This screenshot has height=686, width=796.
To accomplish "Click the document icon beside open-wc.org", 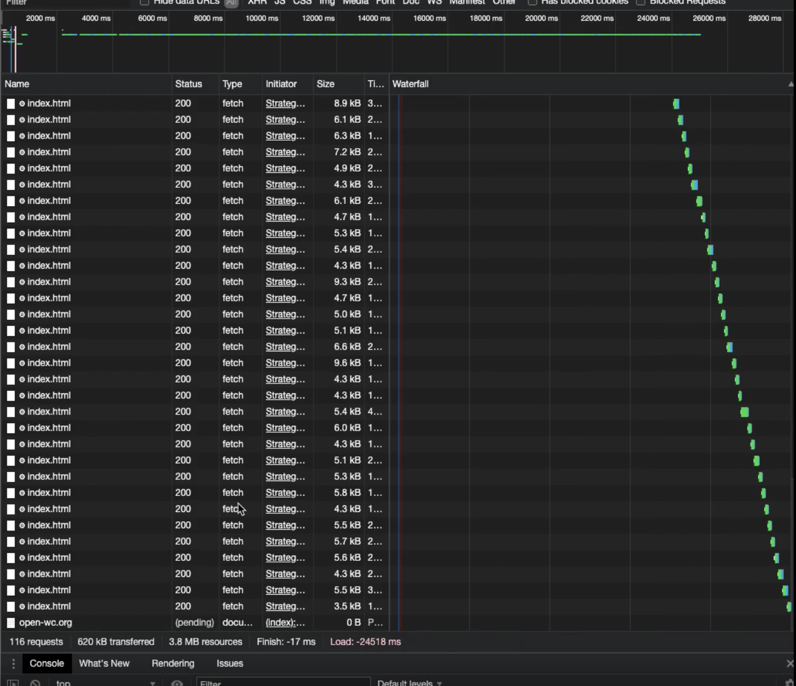I will click(x=11, y=623).
